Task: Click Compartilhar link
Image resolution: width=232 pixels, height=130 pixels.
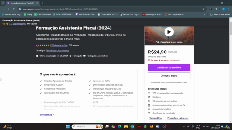Action: (x=156, y=118)
